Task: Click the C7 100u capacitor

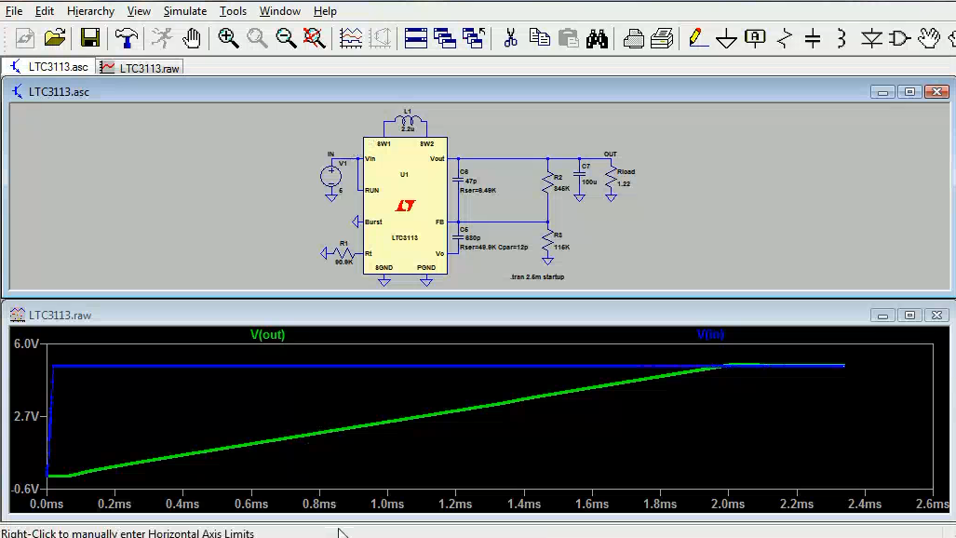Action: click(x=580, y=174)
